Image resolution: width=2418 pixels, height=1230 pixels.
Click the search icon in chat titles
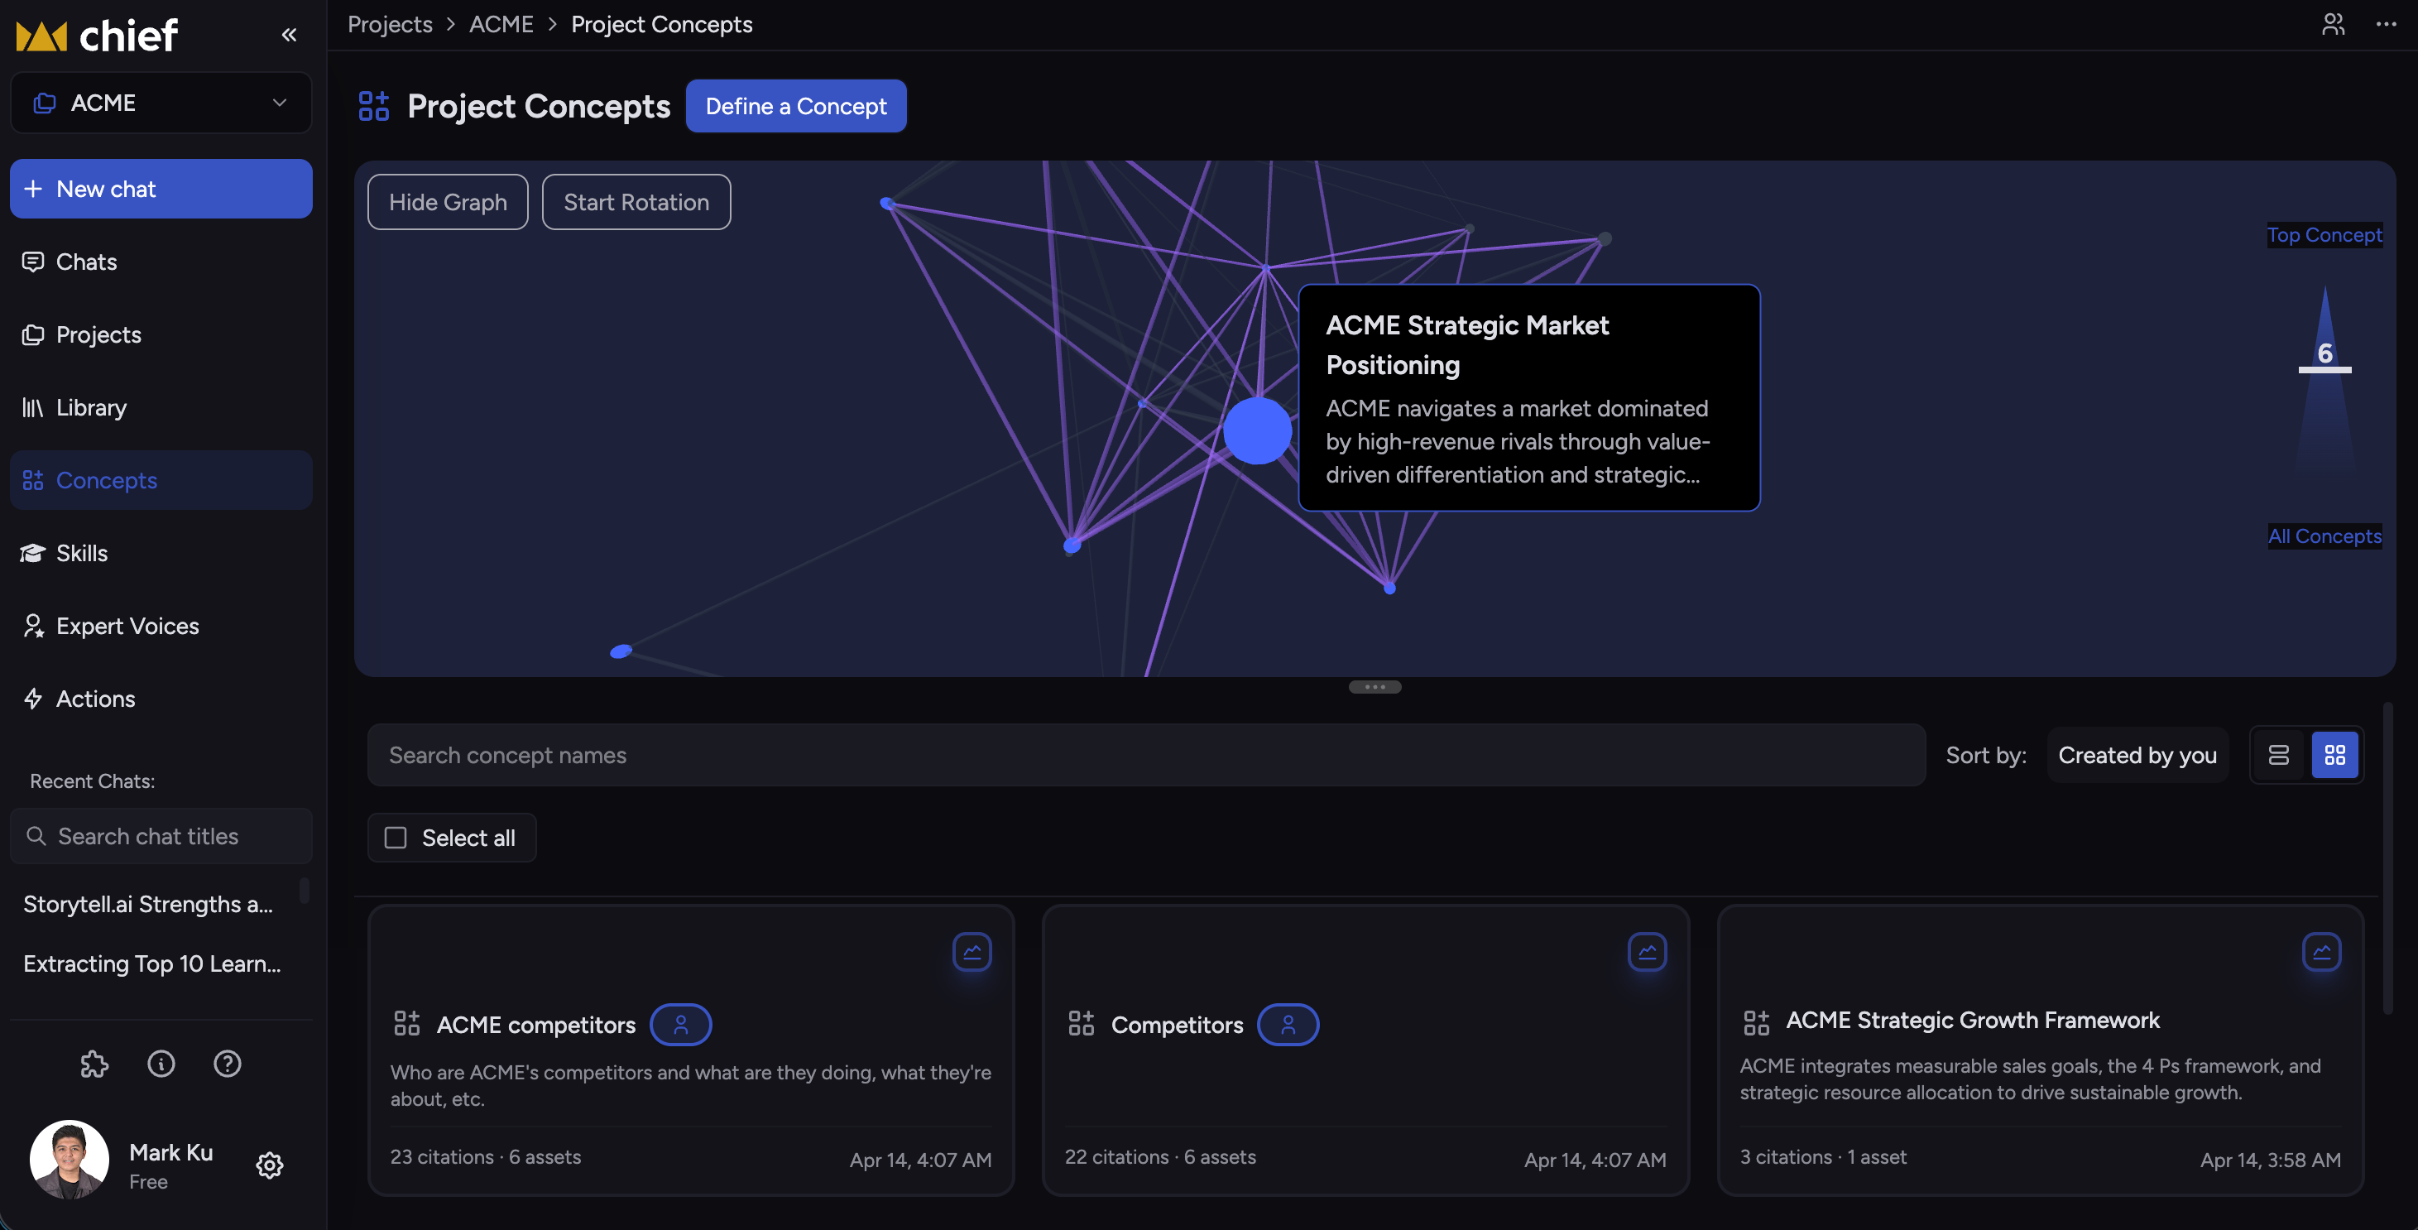pos(36,836)
